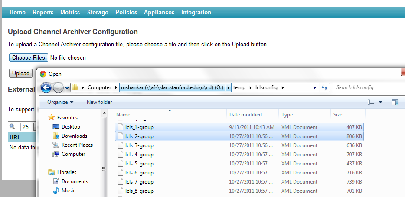Click the Upload button
Screen dimensions: 405x197
(x=20, y=73)
